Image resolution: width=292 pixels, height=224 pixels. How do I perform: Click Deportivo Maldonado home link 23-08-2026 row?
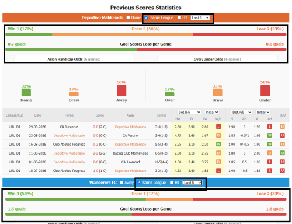coord(69,136)
